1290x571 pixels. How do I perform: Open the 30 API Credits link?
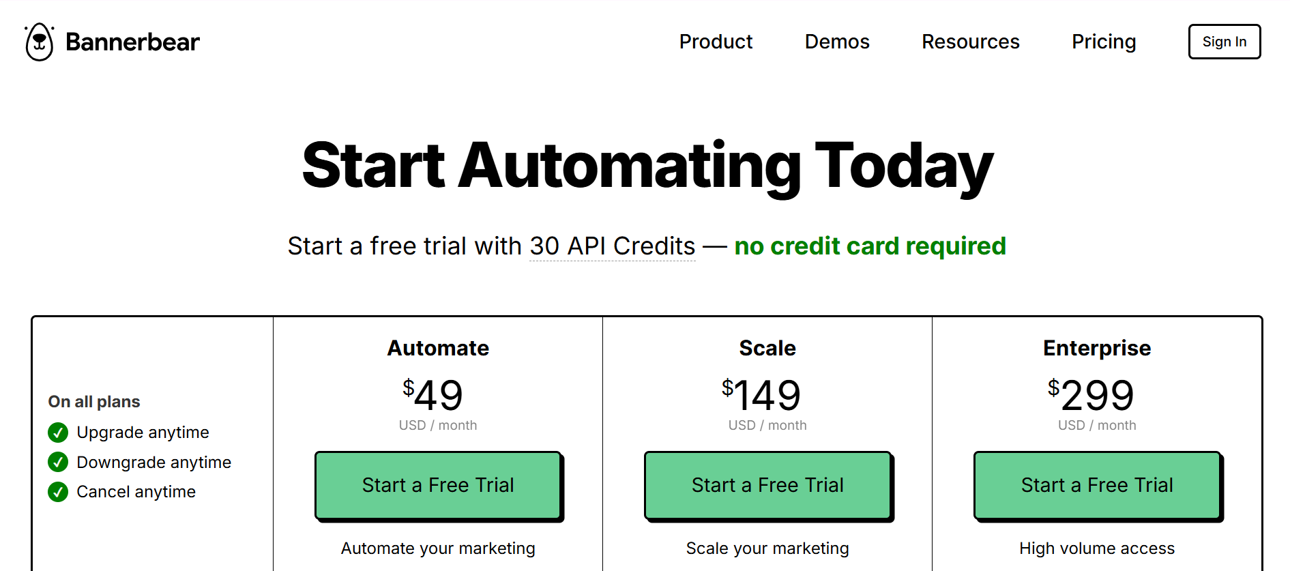pos(611,246)
